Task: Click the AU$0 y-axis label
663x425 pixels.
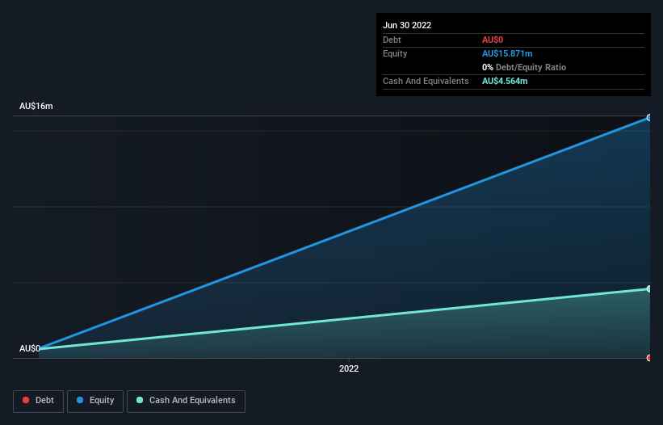Action: tap(30, 348)
